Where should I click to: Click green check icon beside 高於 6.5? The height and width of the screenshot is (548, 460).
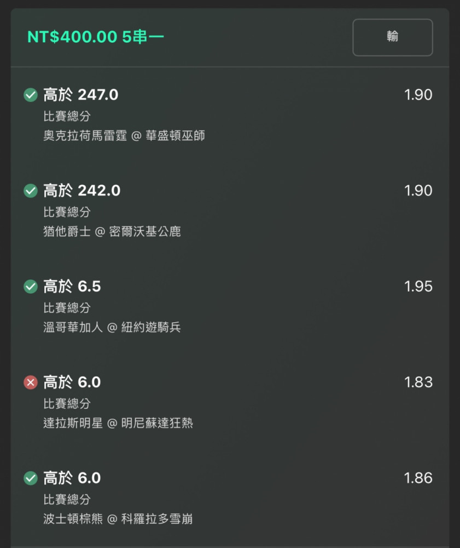[31, 287]
